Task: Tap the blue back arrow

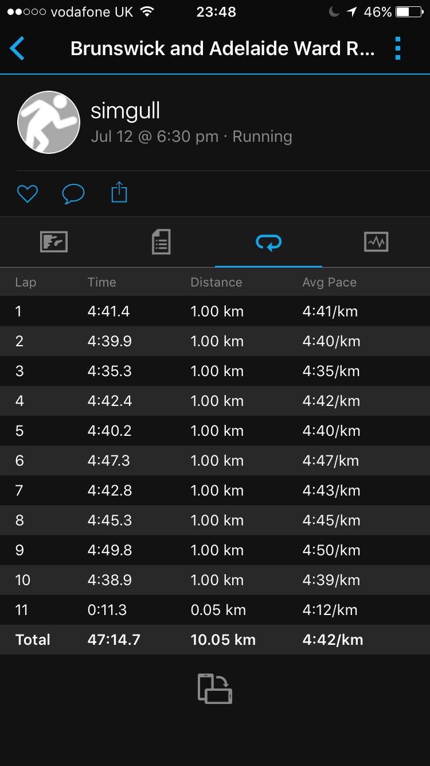Action: (x=17, y=48)
